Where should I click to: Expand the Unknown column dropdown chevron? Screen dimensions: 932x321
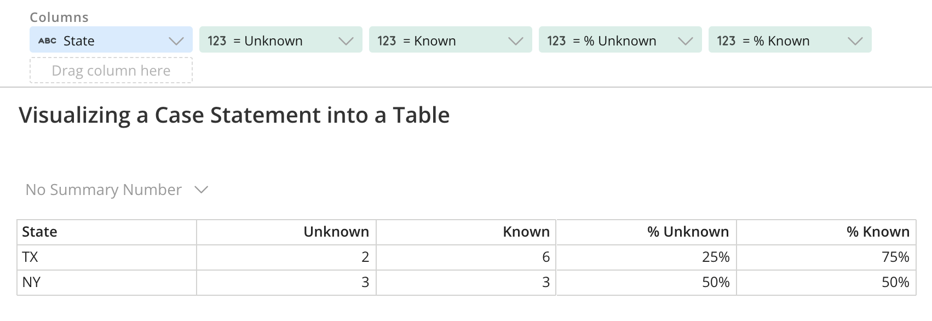click(x=346, y=41)
